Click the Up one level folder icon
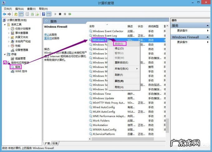 click(16, 14)
